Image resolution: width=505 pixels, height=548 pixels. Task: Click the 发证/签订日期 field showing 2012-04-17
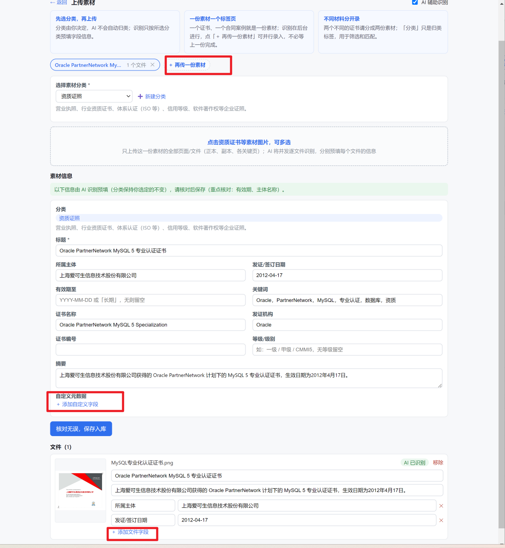coord(347,275)
